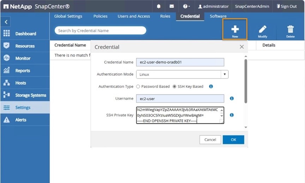This screenshot has height=183, width=305.
Task: Collapse the left sidebar with the chevron
Action: click(6, 22)
